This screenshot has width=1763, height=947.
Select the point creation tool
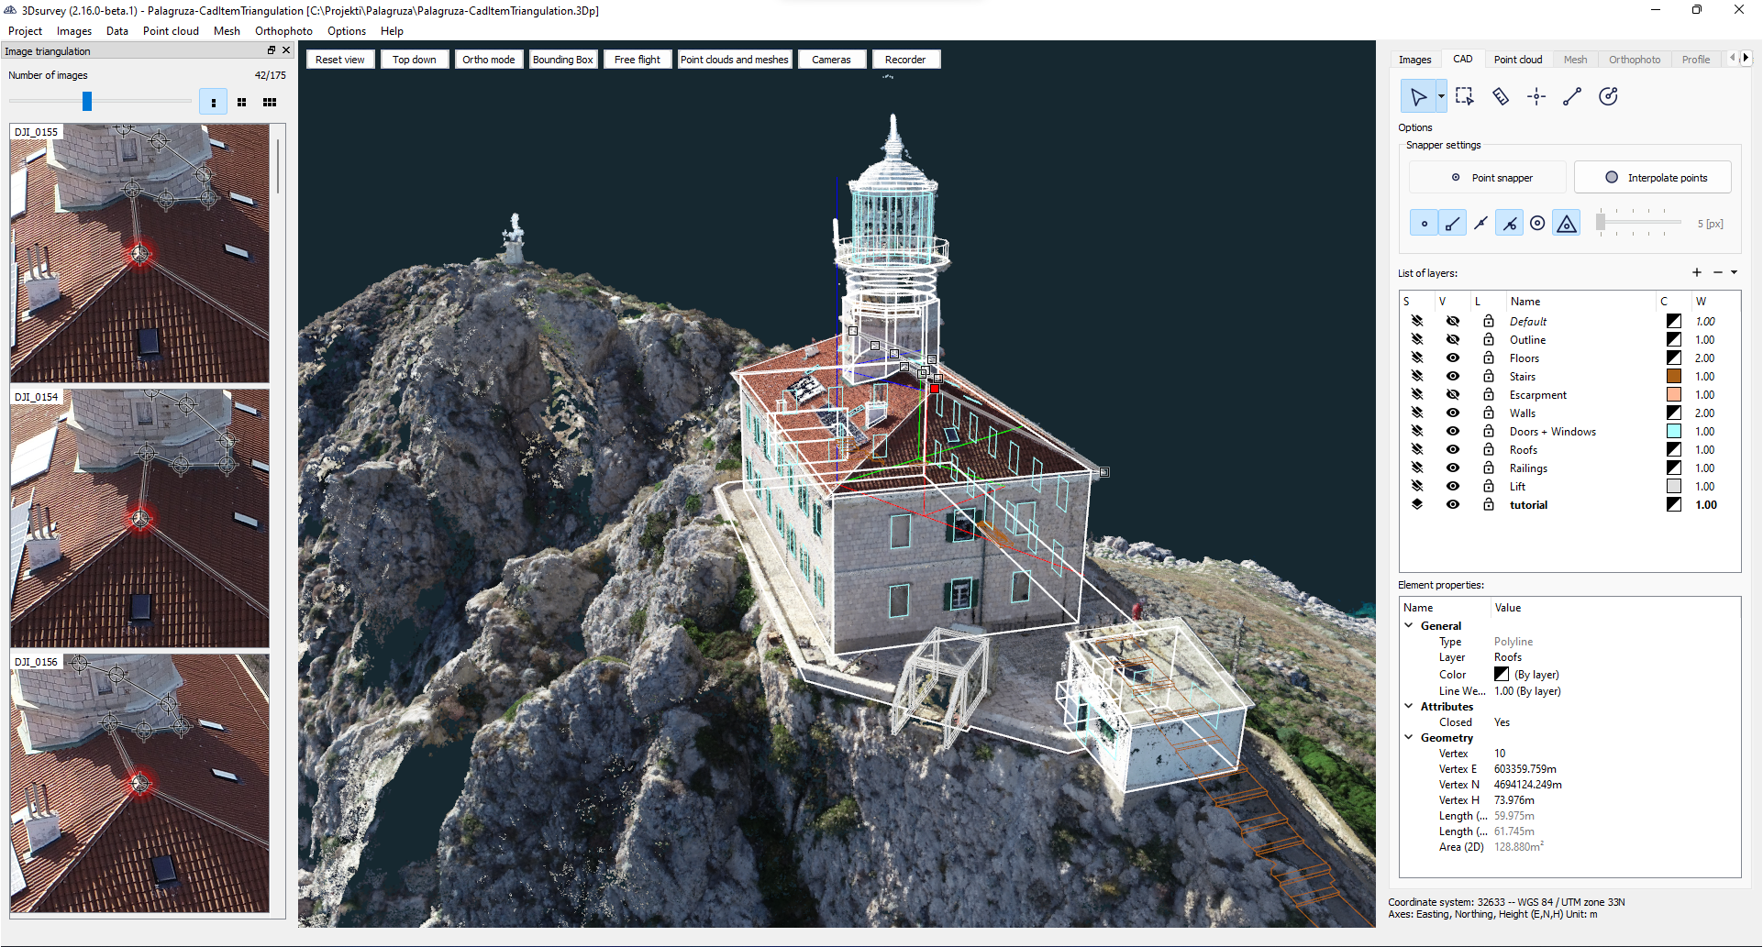(x=1536, y=95)
